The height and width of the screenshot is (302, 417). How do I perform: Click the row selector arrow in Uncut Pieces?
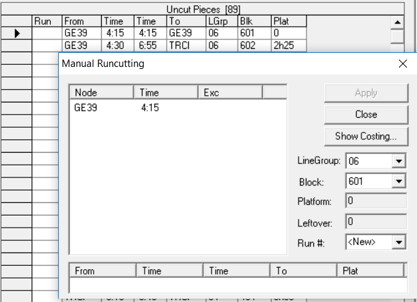tap(17, 33)
